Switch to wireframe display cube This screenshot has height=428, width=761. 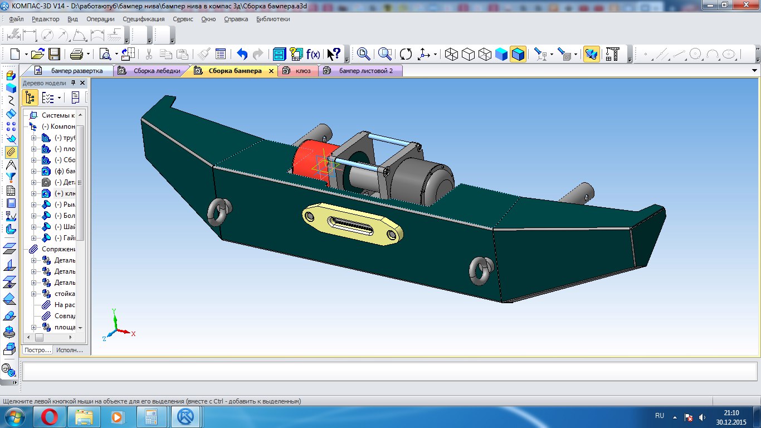coord(451,54)
